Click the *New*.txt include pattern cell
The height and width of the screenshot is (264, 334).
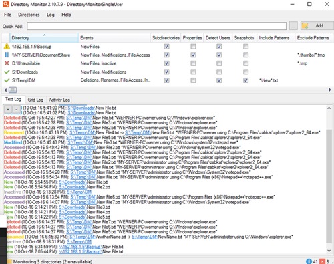click(269, 80)
